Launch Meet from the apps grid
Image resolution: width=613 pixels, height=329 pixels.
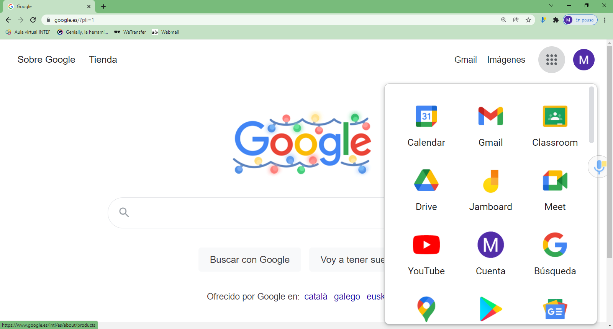coord(555,191)
